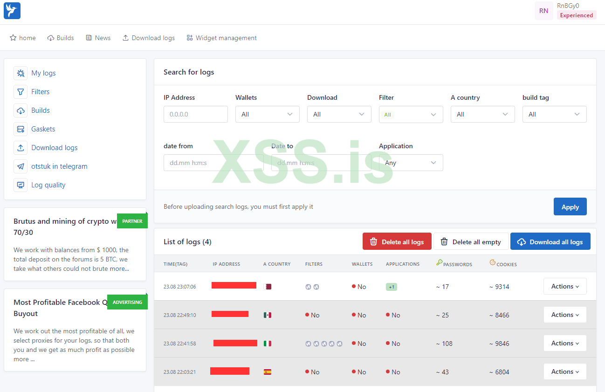Image resolution: width=605 pixels, height=392 pixels.
Task: Click the passwords count ~ 108
Action: 444,344
